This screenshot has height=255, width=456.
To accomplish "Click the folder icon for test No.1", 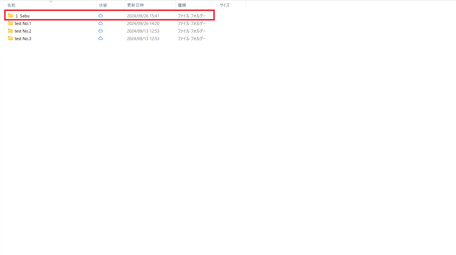I will point(10,23).
